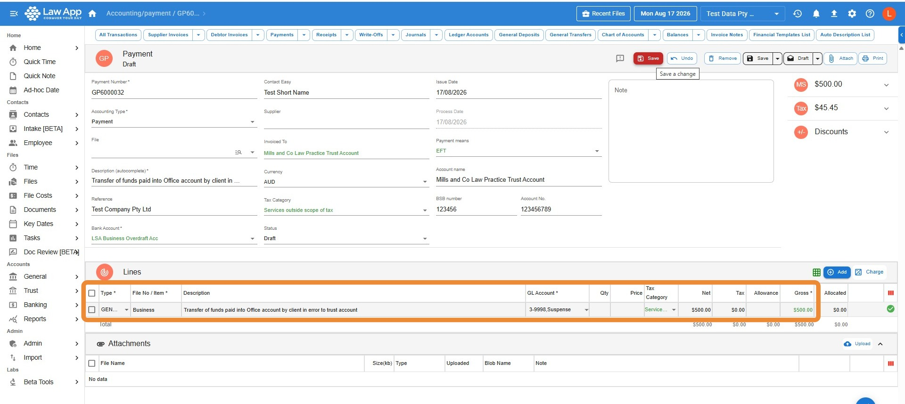The image size is (905, 404).
Task: Click the upload arrow icon in header
Action: pyautogui.click(x=834, y=14)
